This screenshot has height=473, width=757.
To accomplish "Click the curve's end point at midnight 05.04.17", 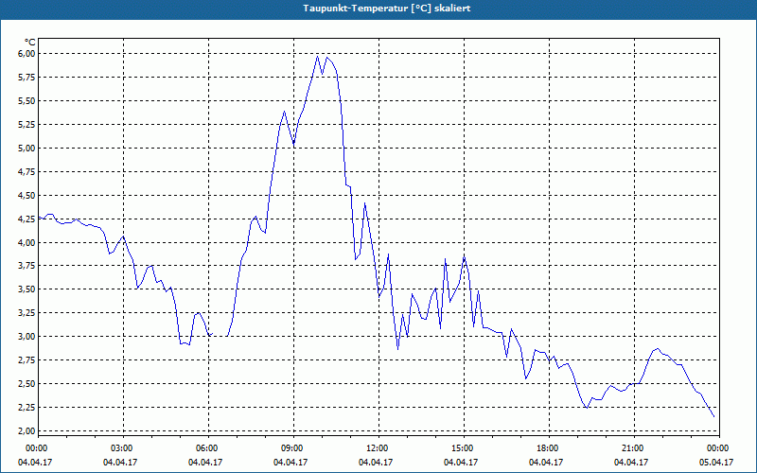I will pyautogui.click(x=714, y=416).
